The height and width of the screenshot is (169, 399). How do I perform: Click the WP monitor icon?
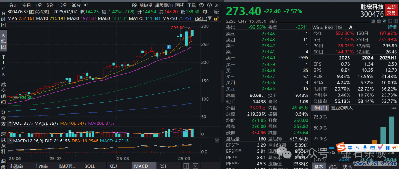(217, 12)
